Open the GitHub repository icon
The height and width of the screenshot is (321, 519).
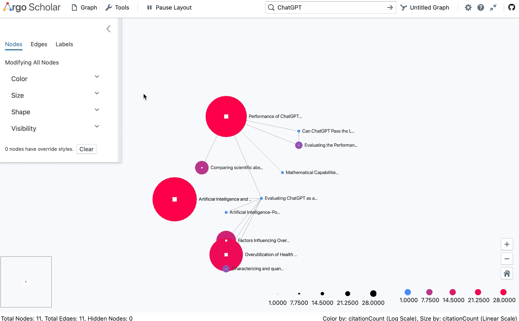pyautogui.click(x=511, y=7)
